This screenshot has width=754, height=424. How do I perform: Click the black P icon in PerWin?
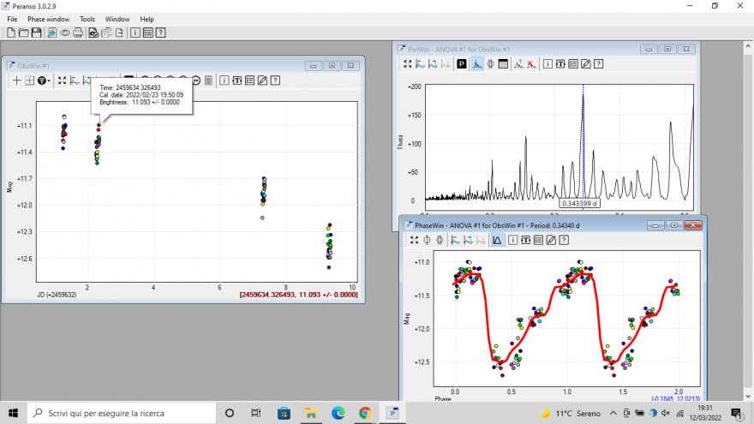click(x=461, y=63)
